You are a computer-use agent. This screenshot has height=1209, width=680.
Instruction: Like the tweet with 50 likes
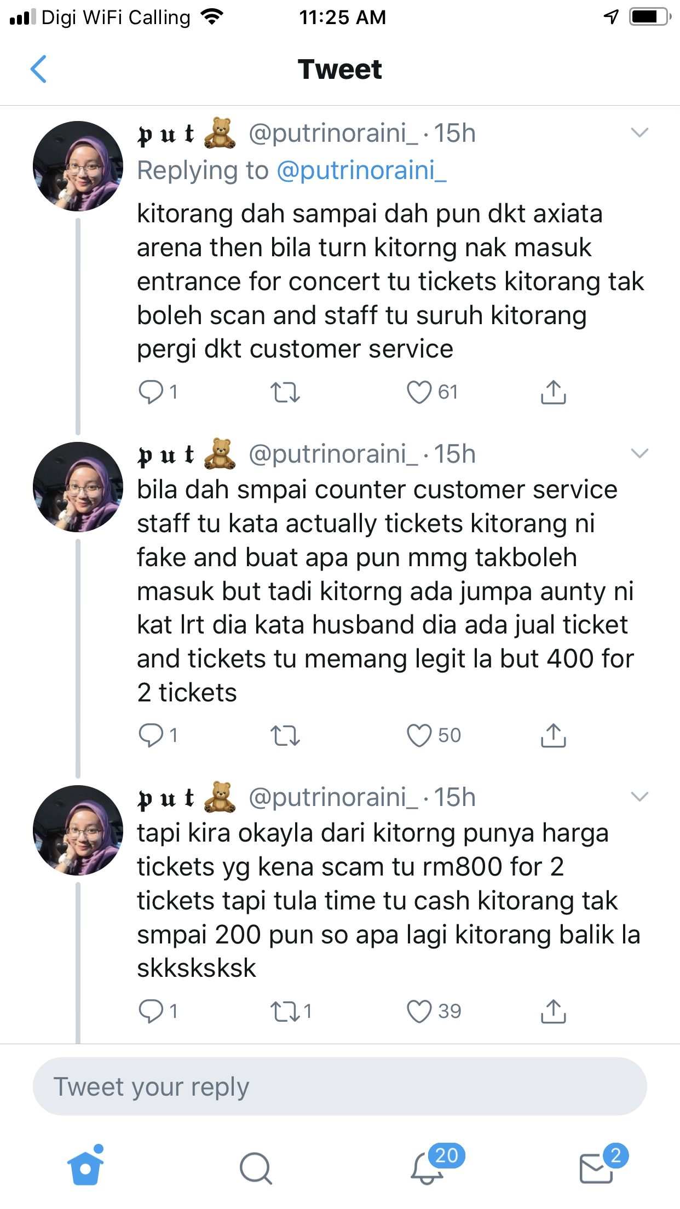419,735
